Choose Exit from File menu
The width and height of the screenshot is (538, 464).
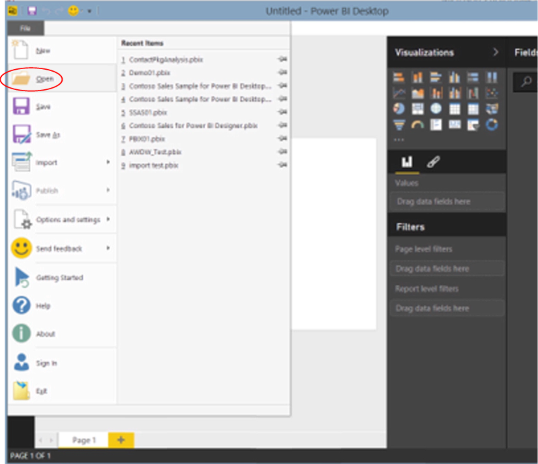[62, 391]
